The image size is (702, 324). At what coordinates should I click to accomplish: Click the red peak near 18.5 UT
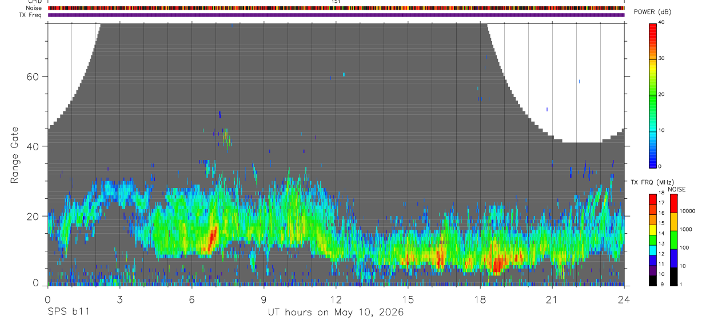coord(498,263)
